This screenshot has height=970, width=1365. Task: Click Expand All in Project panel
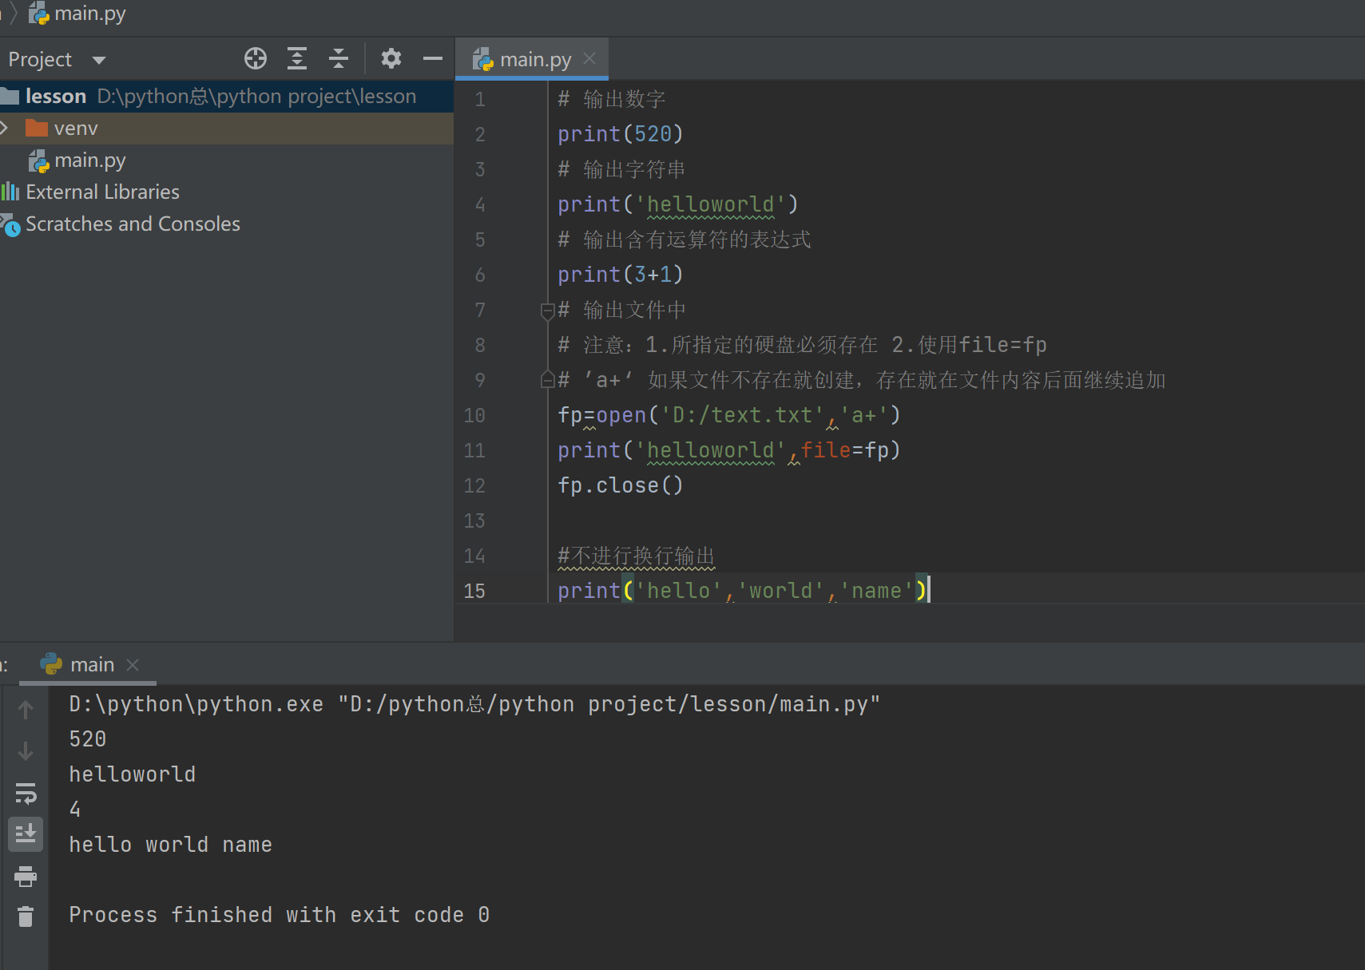point(297,58)
